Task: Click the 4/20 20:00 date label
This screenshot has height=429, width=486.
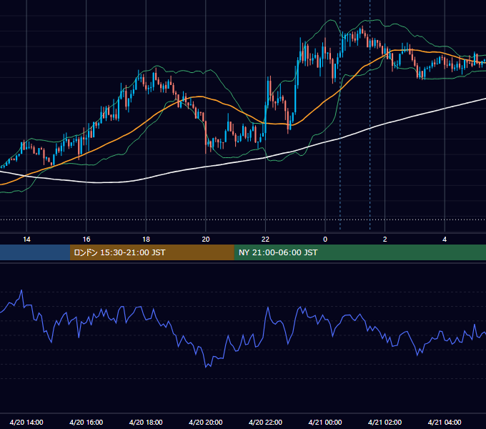Action: coord(206,422)
